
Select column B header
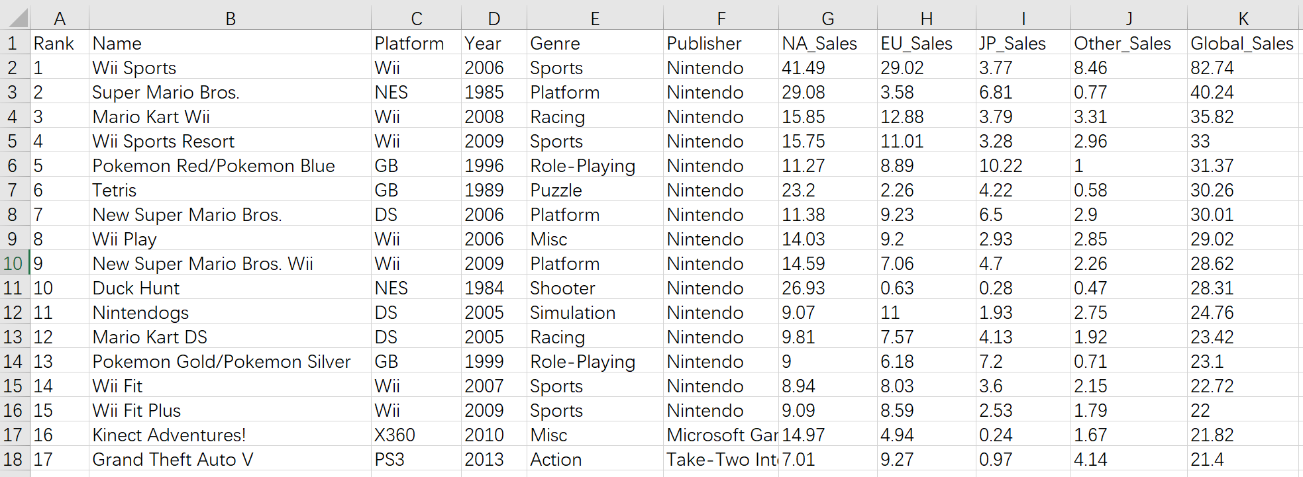230,19
